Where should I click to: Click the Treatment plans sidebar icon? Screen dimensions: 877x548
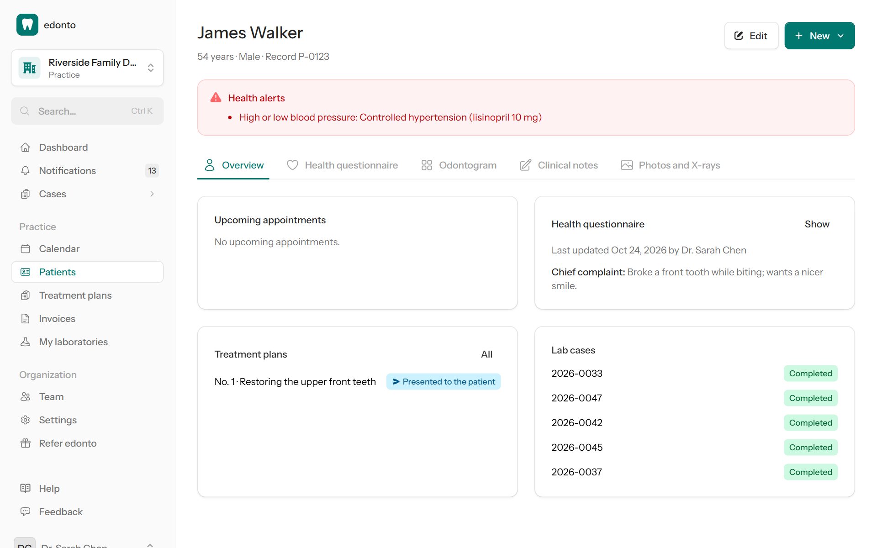click(26, 295)
